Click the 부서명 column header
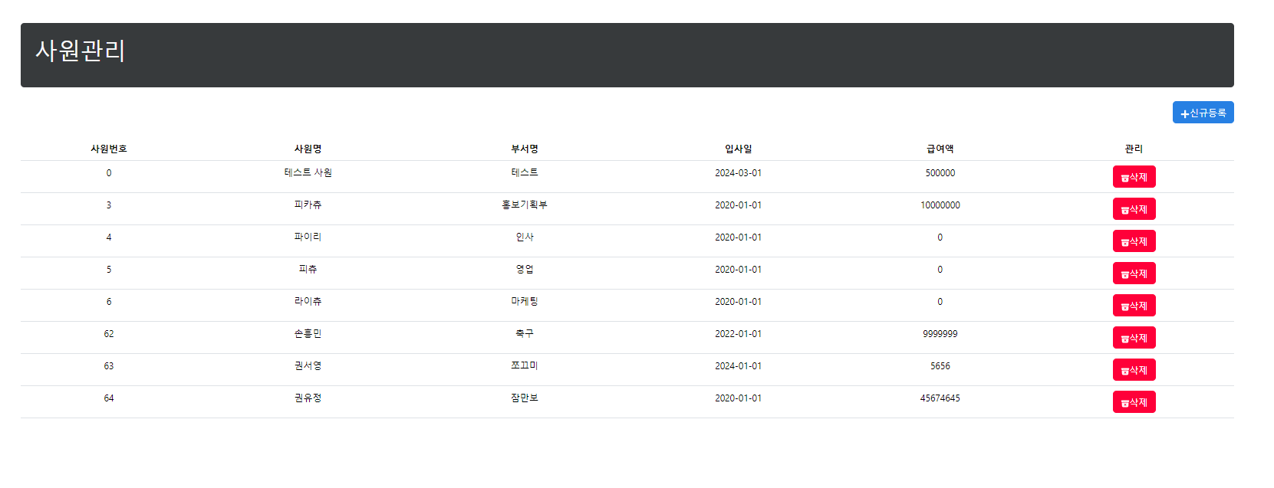Viewport: 1274px width, 488px height. pyautogui.click(x=525, y=149)
